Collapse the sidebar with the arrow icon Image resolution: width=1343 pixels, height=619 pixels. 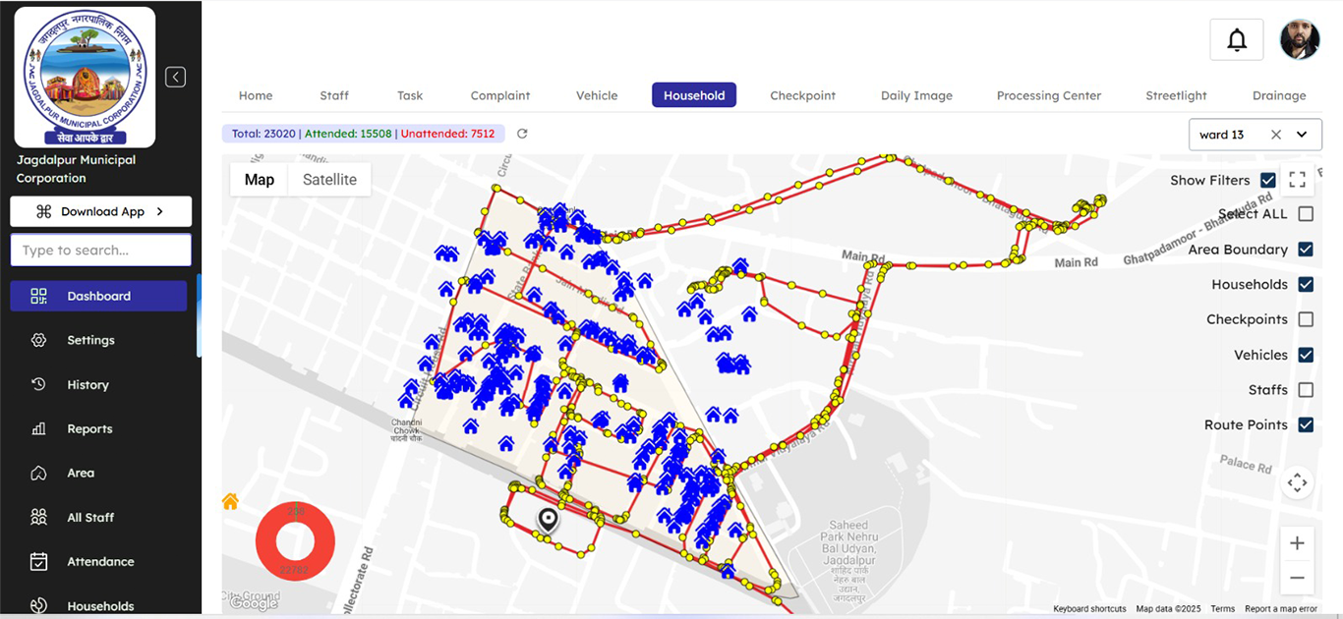coord(175,77)
